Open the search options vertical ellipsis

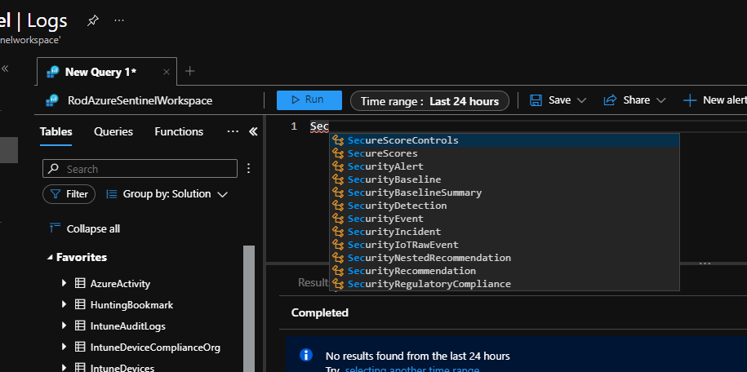(248, 168)
